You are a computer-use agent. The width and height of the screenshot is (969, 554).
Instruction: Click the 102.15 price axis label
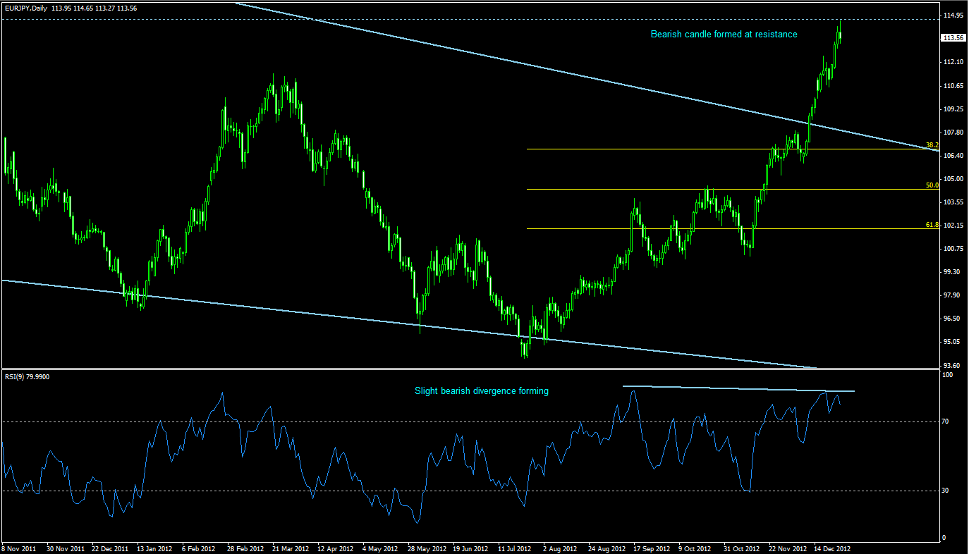coord(953,226)
